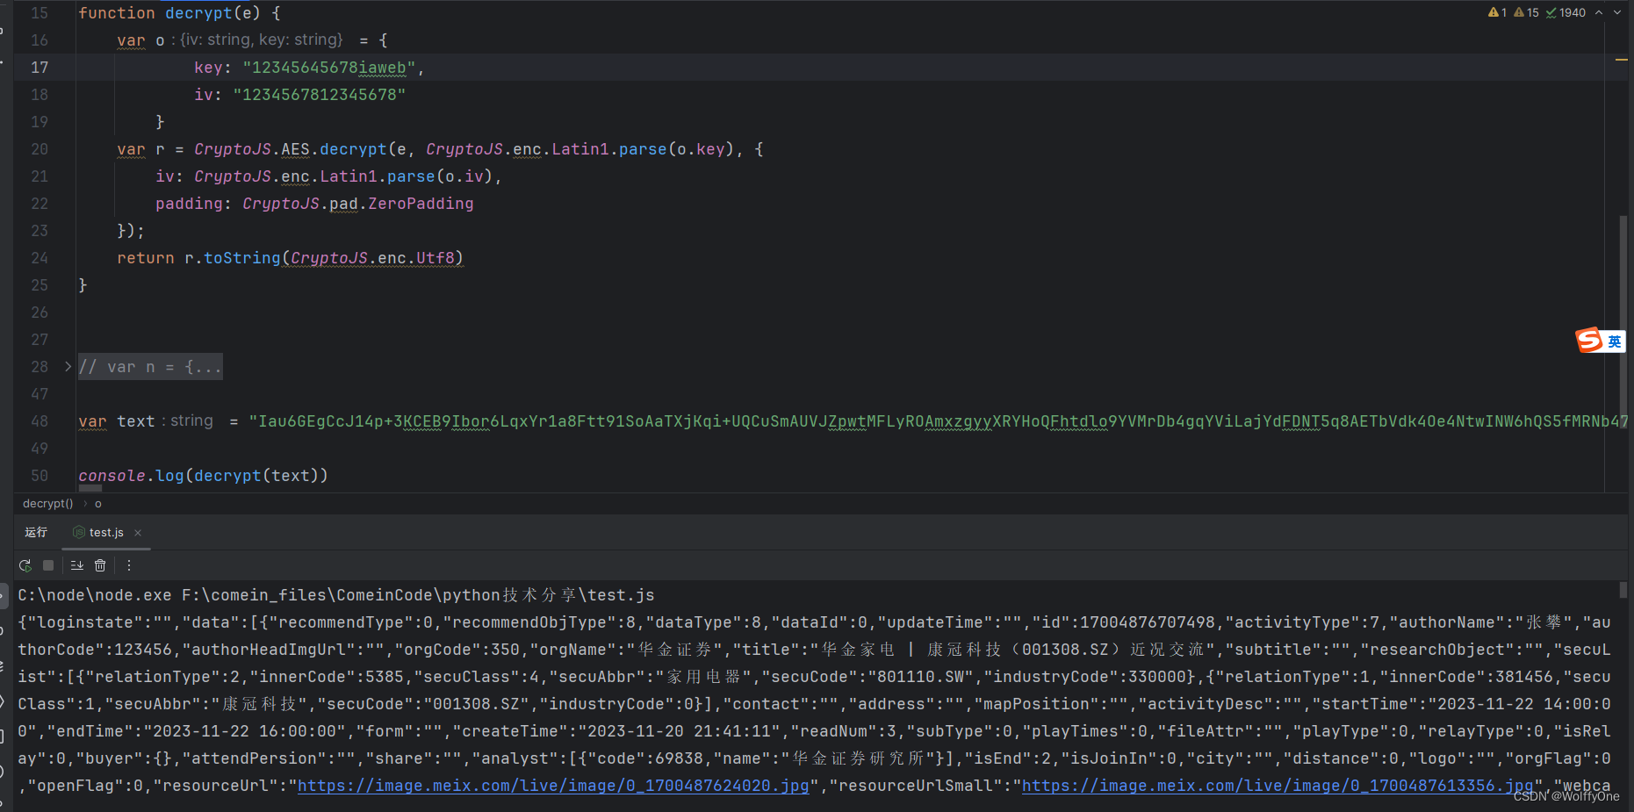Click line number 24 in gutter
Viewport: 1634px width, 812px height.
click(x=40, y=258)
